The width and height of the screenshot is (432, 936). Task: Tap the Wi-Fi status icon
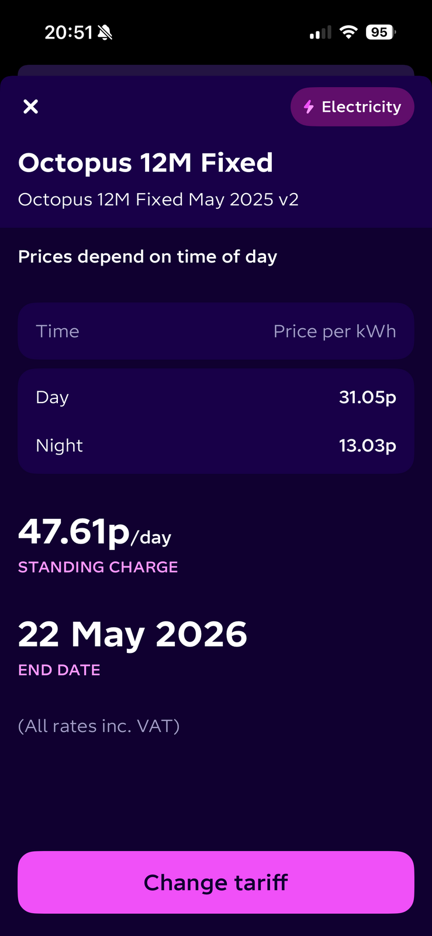point(348,33)
